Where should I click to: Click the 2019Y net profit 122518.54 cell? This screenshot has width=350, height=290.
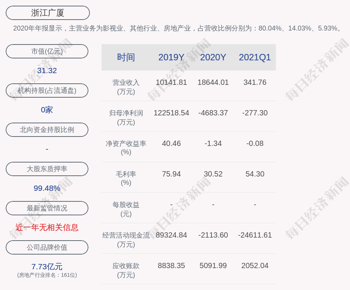click(171, 113)
